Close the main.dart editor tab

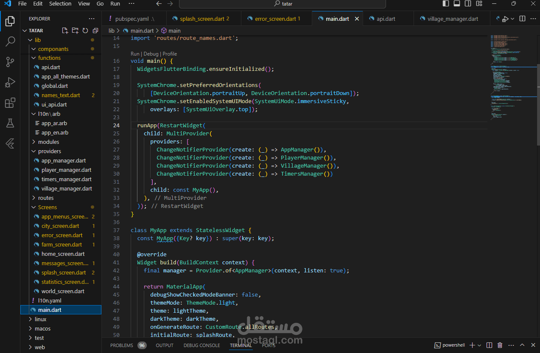357,19
